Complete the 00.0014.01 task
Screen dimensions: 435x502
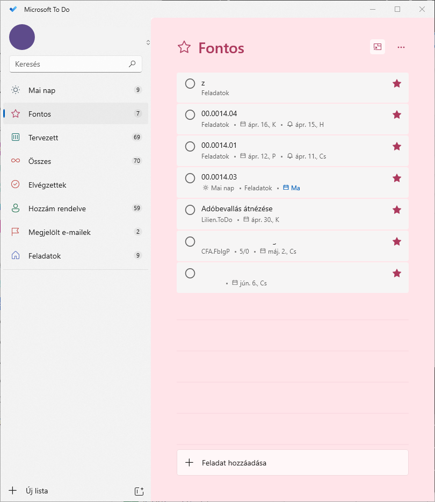(190, 146)
